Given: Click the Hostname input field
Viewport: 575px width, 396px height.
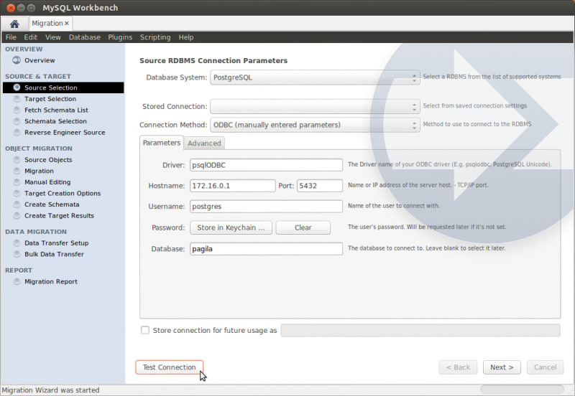Looking at the screenshot, I should click(x=232, y=186).
